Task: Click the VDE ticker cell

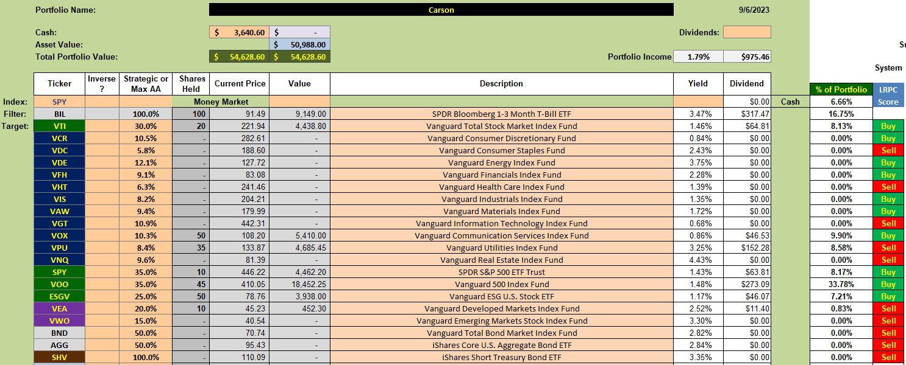Action: (x=59, y=162)
